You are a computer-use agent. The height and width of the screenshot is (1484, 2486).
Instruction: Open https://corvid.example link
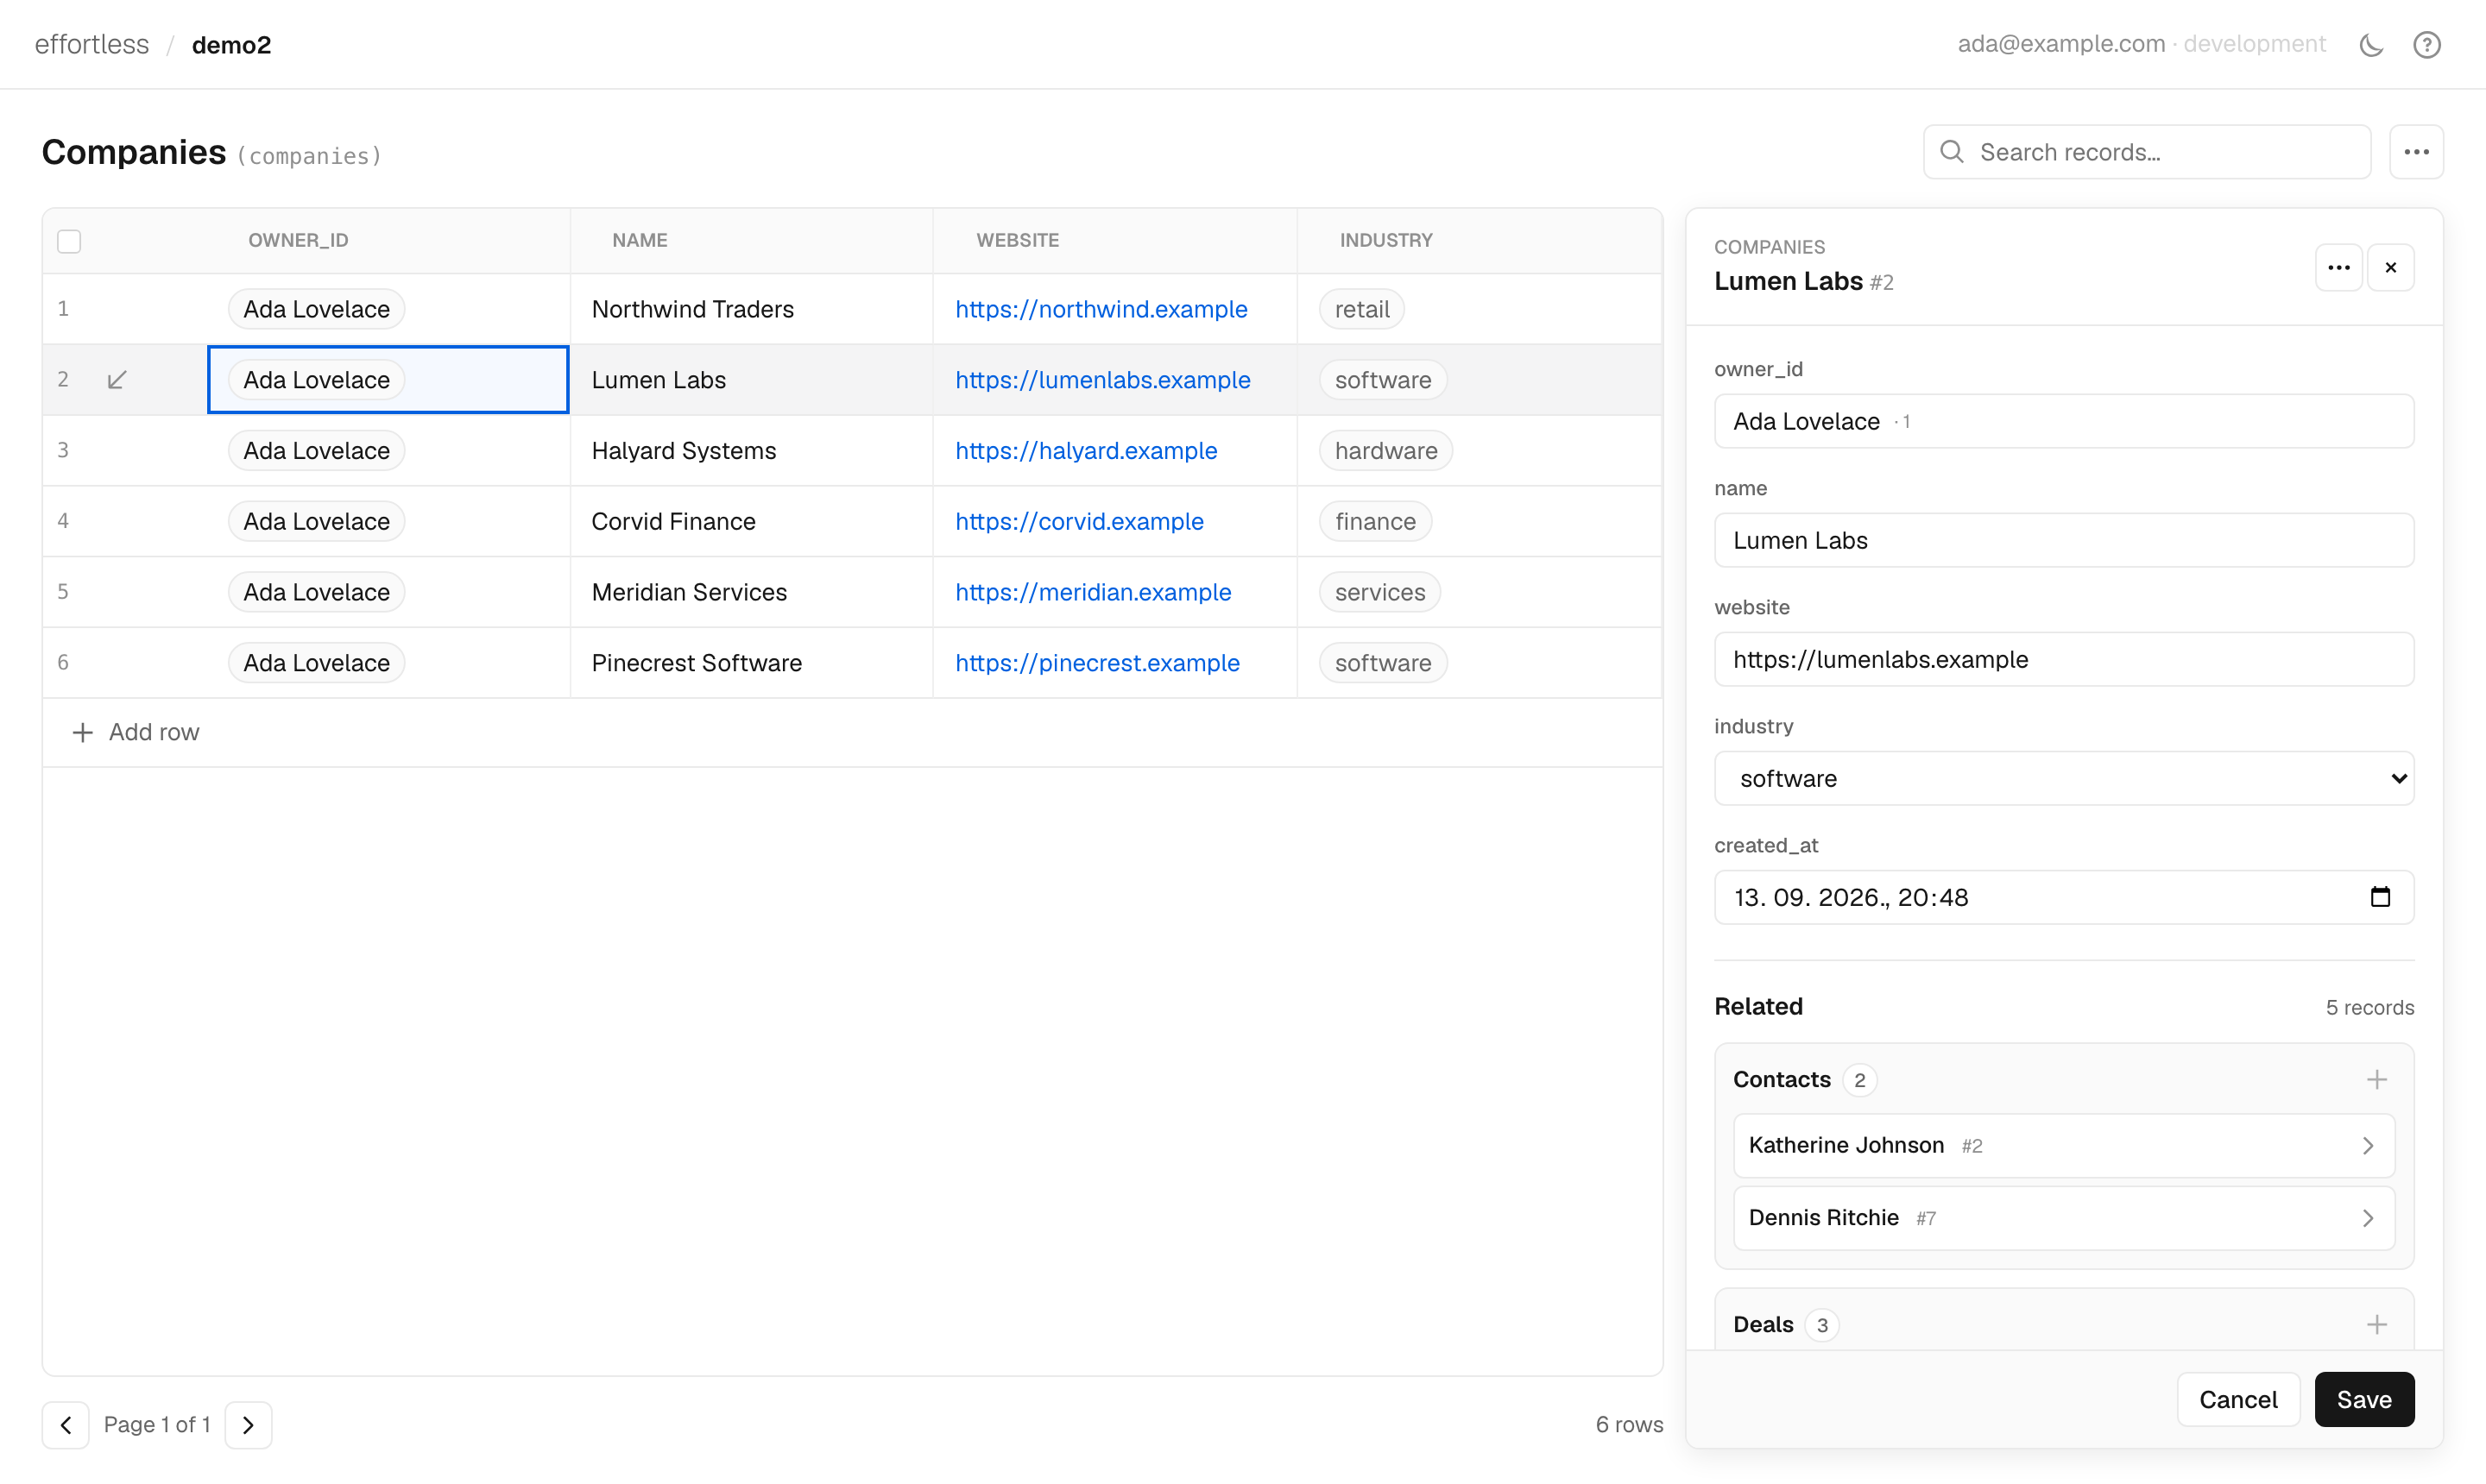pyautogui.click(x=1078, y=521)
